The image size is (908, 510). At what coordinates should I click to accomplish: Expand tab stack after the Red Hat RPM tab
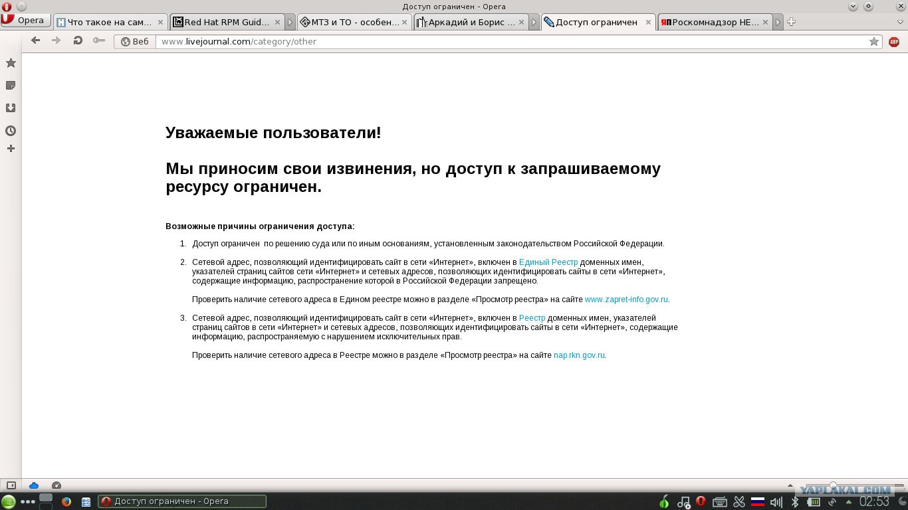pyautogui.click(x=290, y=22)
